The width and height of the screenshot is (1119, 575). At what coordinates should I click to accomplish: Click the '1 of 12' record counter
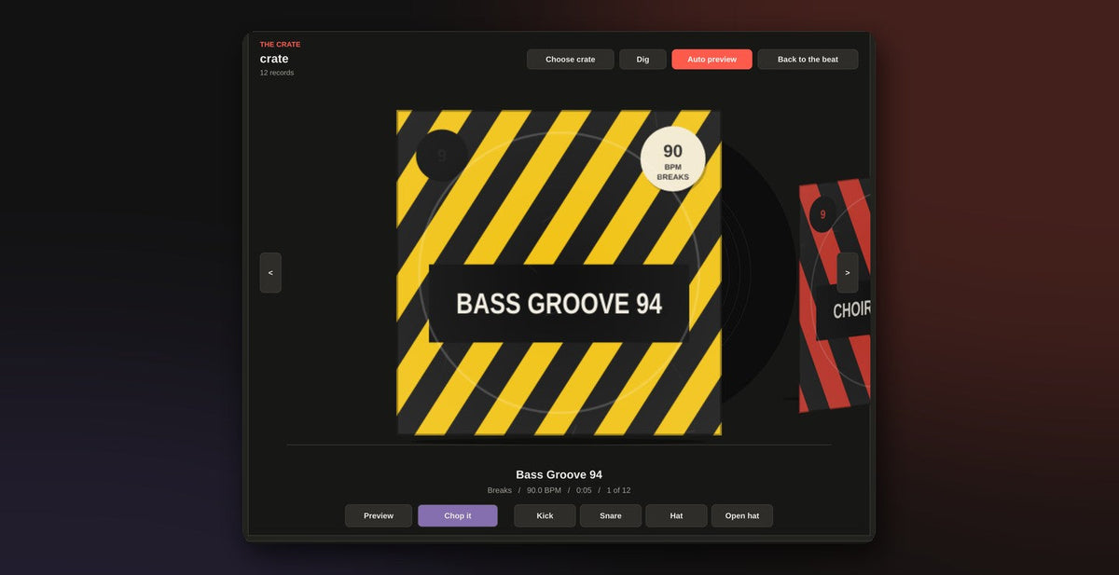coord(618,490)
